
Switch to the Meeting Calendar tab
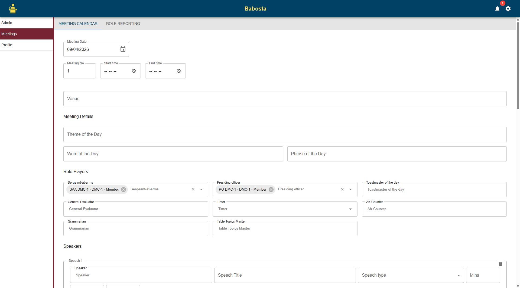click(78, 24)
